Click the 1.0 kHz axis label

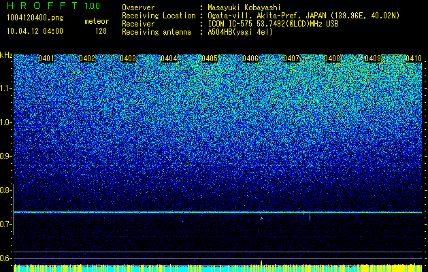[5, 122]
